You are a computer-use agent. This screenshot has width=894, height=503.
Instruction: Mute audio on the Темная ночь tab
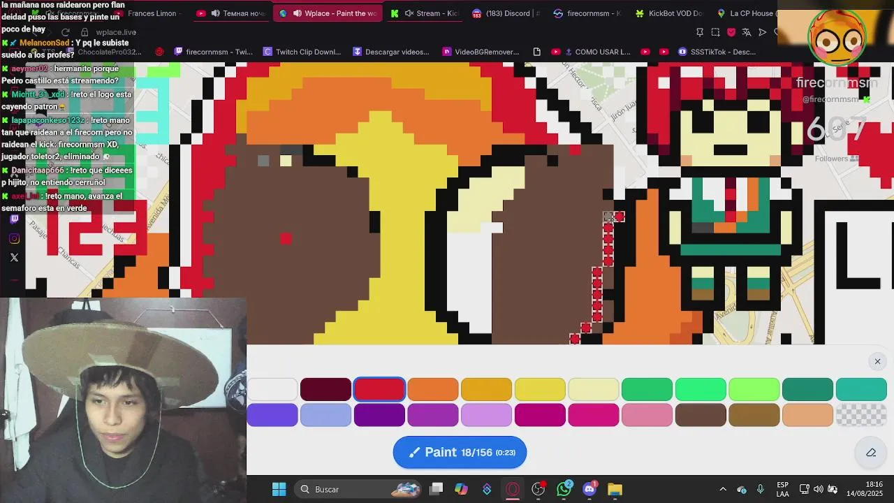coord(215,13)
